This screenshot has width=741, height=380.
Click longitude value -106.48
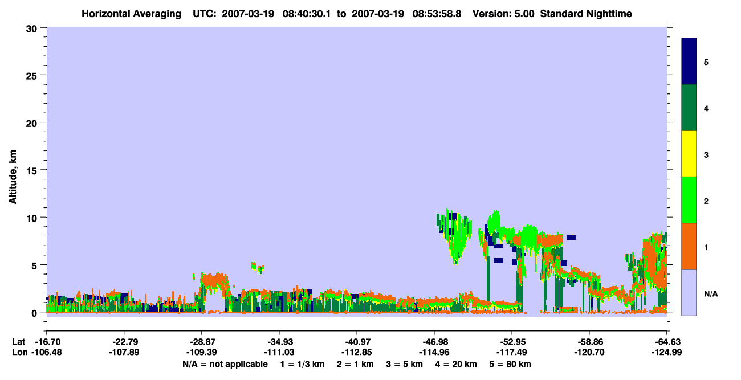46,352
